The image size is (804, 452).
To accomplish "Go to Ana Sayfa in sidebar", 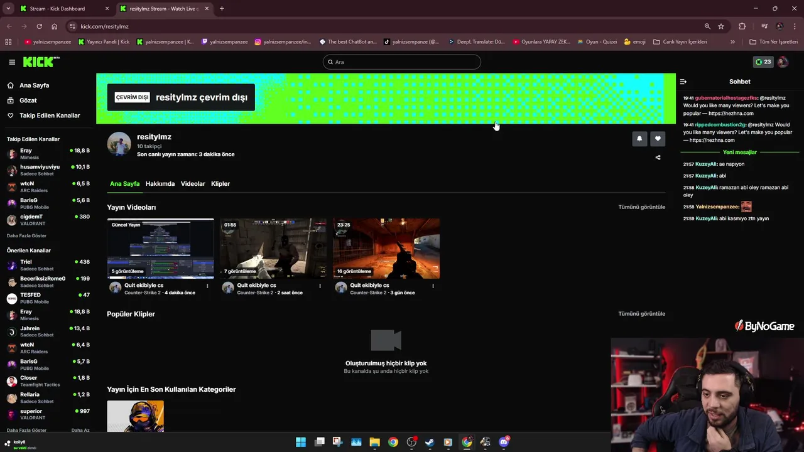I will 34,85.
